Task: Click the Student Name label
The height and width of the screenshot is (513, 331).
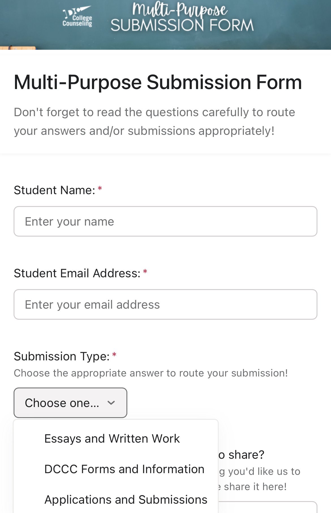Action: click(x=55, y=190)
